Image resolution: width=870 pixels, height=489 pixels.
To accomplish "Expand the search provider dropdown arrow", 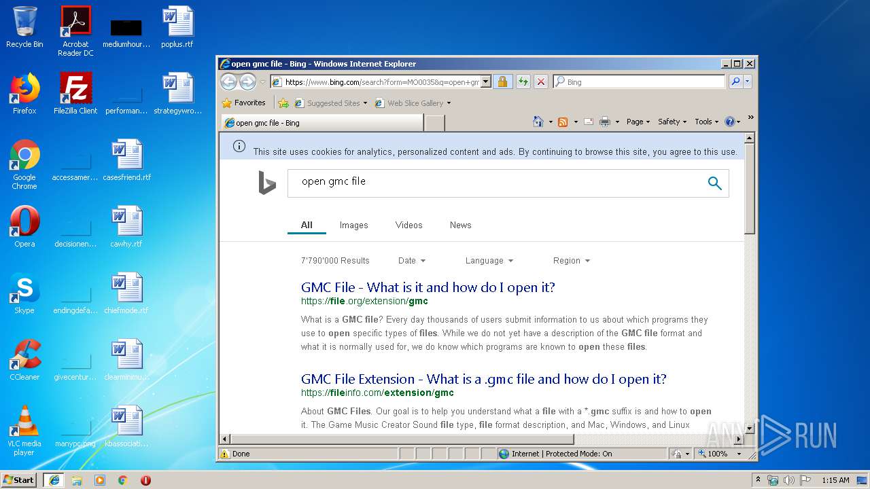I will [748, 81].
